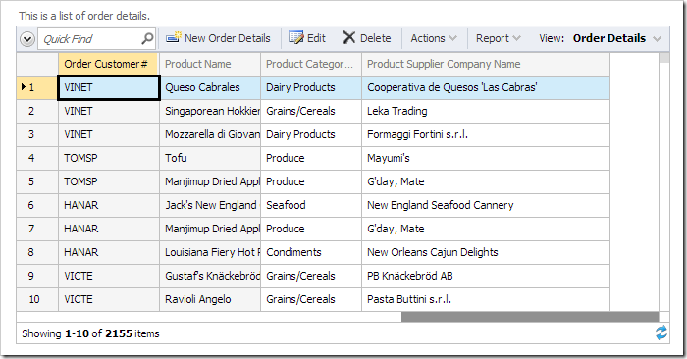Click the Product Supplier Company Name header

tap(486, 64)
